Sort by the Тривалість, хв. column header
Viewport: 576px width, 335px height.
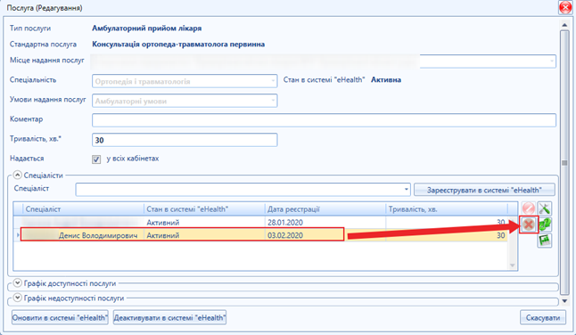point(447,209)
